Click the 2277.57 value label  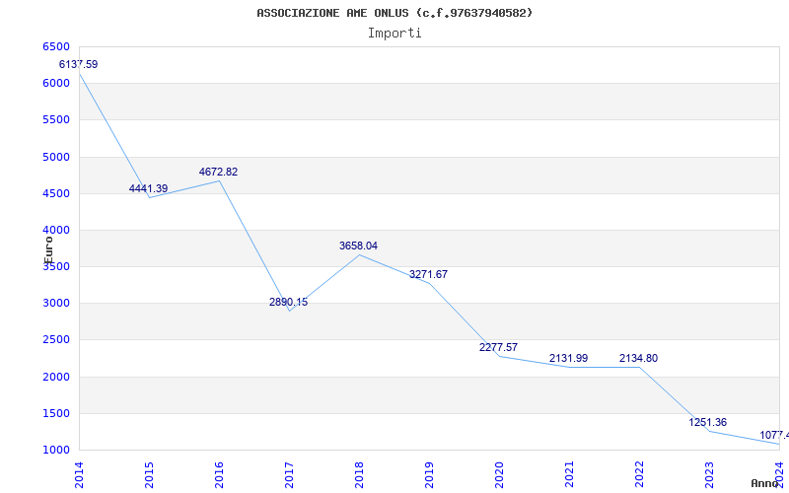[498, 348]
